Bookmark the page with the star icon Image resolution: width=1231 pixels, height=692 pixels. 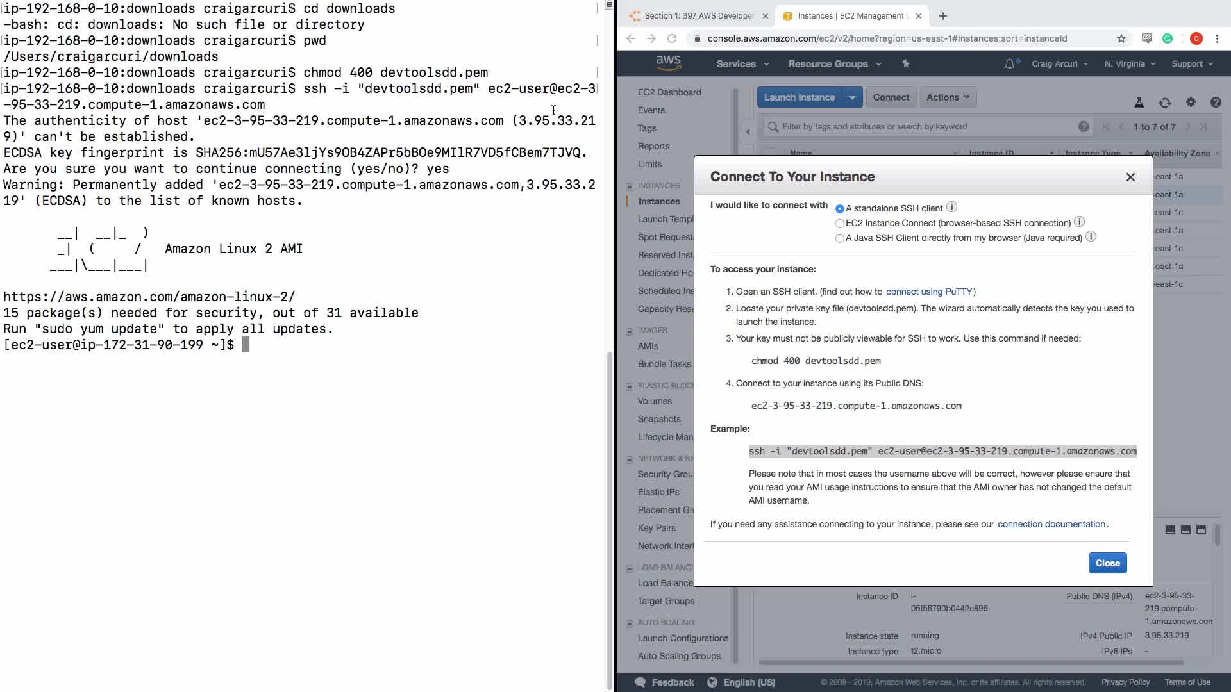(x=1121, y=38)
